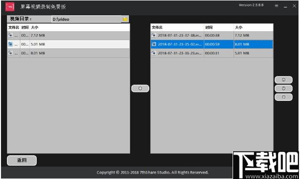Click file icon of 2018-07-31-23-37-38 video
This screenshot has width=300, height=179.
click(154, 35)
